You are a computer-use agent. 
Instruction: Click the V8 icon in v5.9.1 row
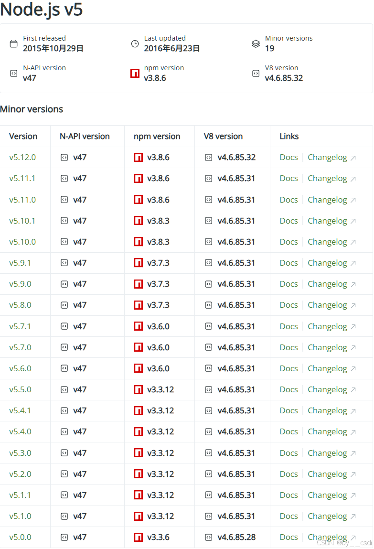pos(209,263)
